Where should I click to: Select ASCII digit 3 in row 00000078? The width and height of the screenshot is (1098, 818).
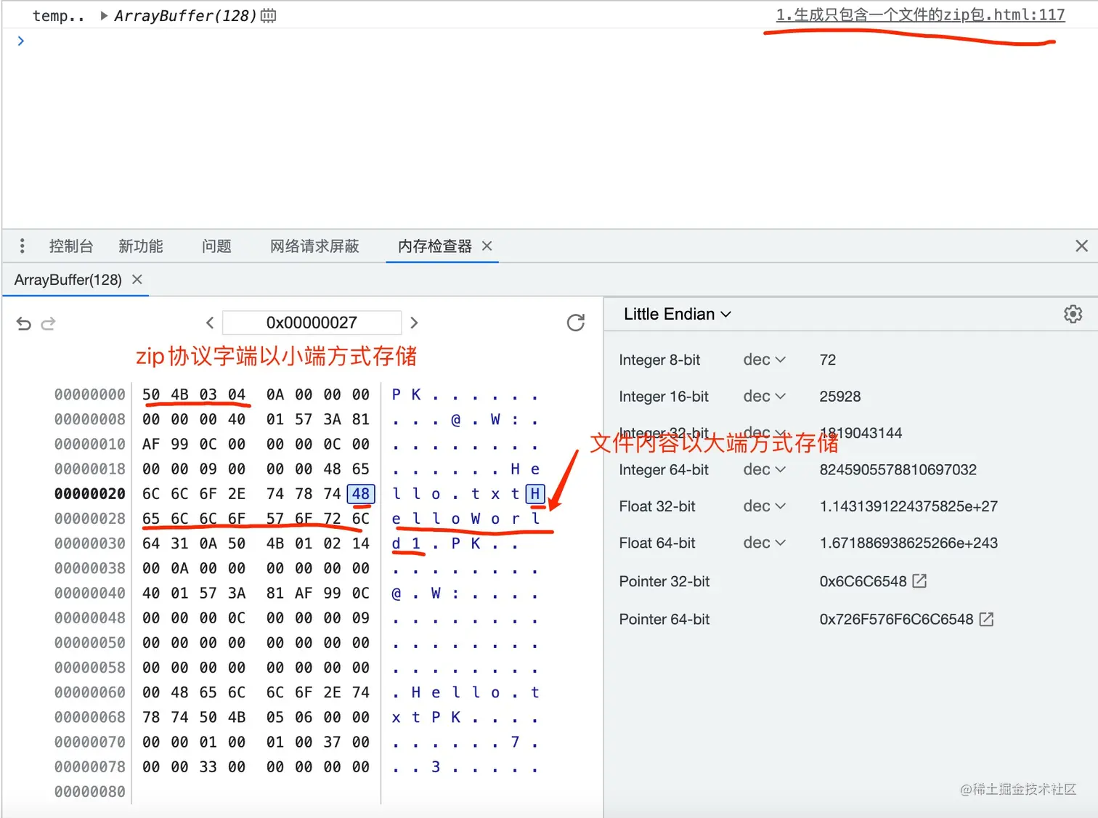pyautogui.click(x=436, y=766)
